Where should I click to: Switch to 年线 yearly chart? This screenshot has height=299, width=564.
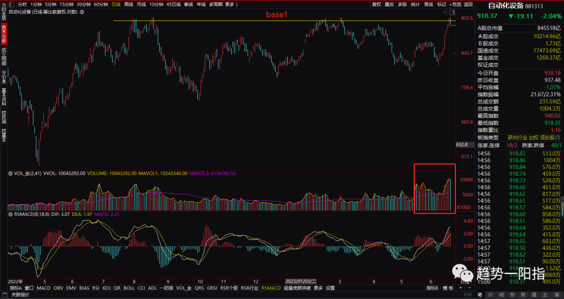point(201,4)
